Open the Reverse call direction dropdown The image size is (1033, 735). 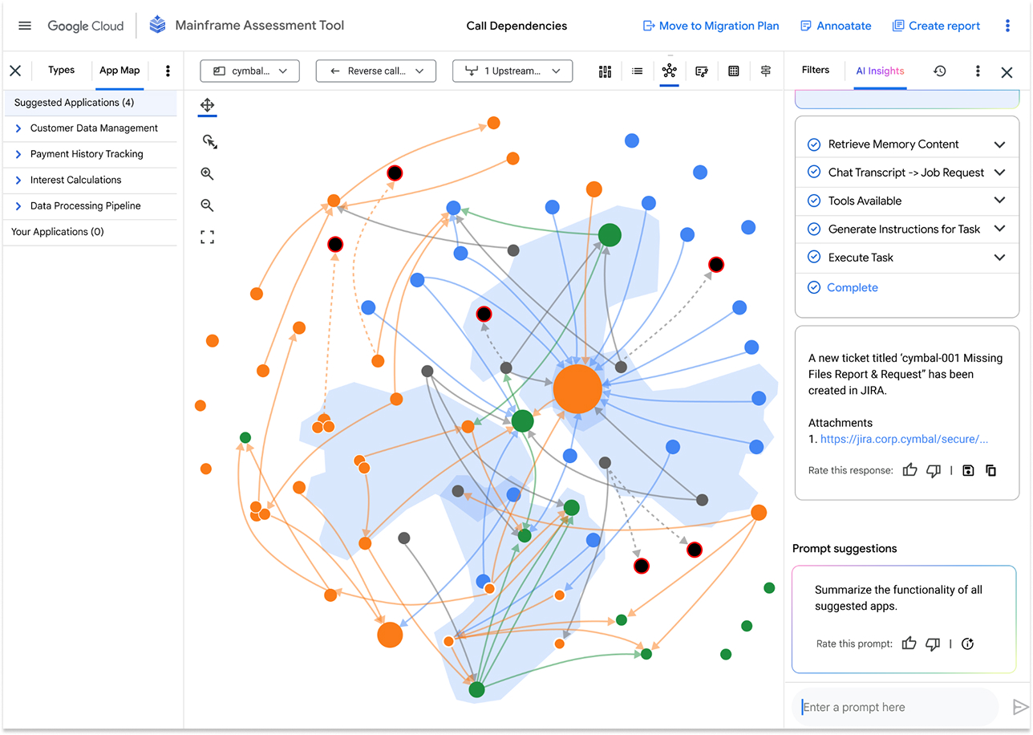point(375,71)
